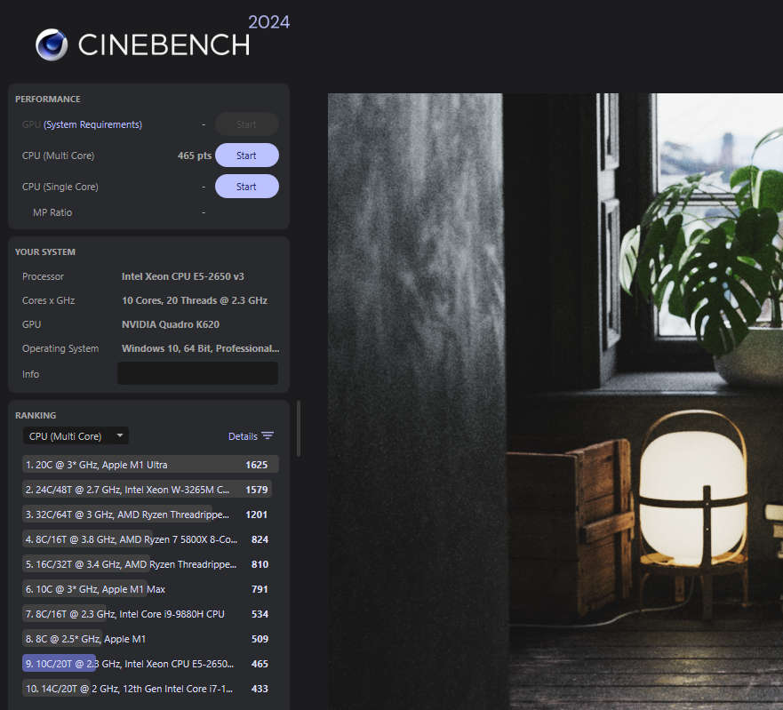Click the disabled GPU Start button
The height and width of the screenshot is (710, 783).
point(246,124)
